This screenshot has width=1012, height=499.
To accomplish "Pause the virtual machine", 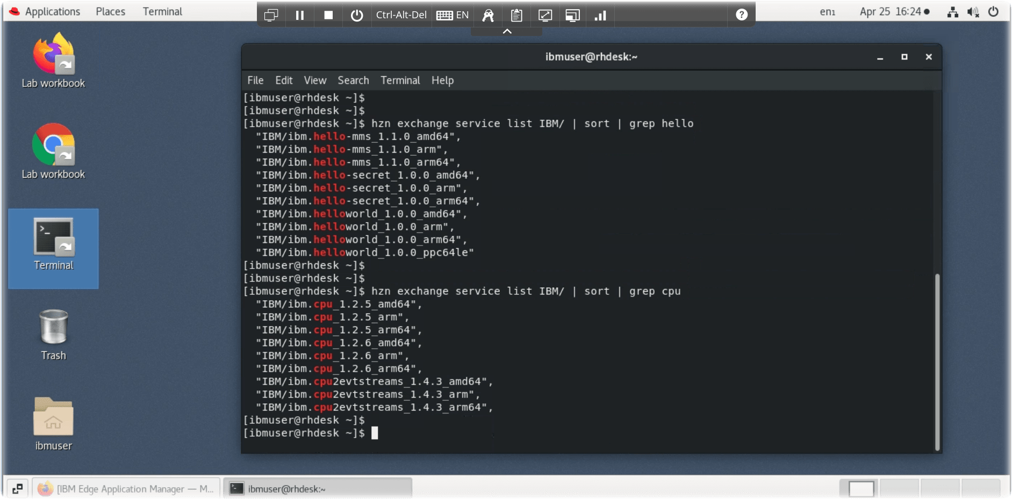I will (x=300, y=15).
